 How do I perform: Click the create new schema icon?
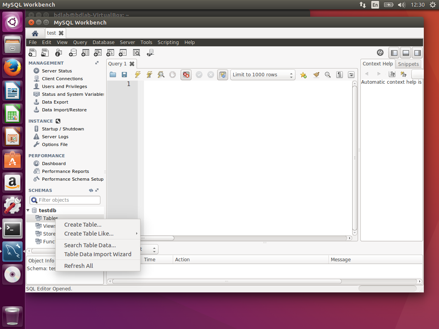(x=72, y=53)
